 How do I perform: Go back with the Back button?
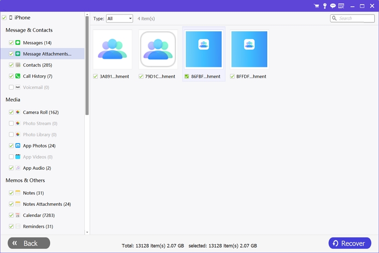click(29, 243)
